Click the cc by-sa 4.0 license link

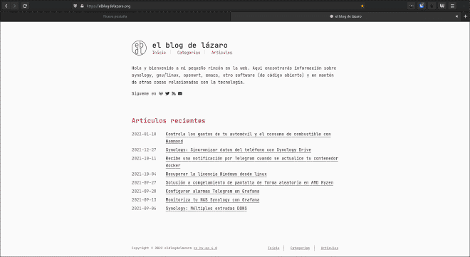point(205,248)
